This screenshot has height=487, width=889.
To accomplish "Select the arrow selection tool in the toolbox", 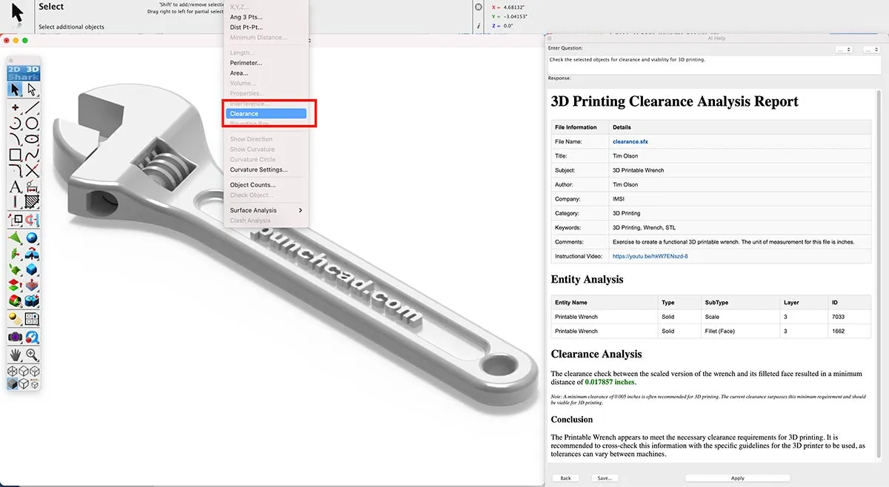I will pyautogui.click(x=15, y=90).
